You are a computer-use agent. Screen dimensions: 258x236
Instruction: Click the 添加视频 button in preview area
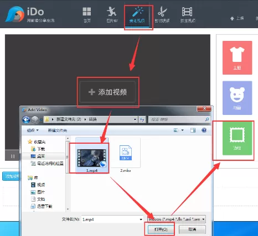(x=107, y=92)
